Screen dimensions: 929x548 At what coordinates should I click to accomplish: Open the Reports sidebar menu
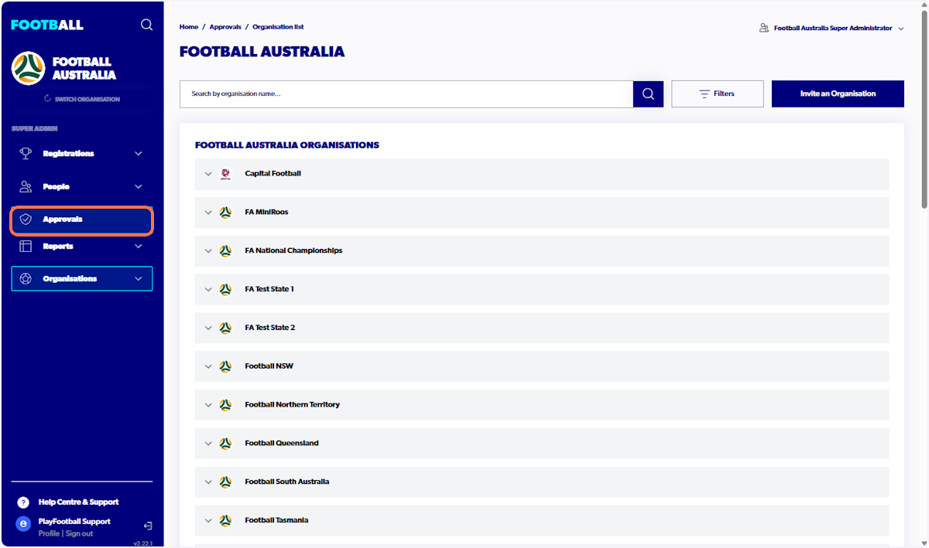[82, 246]
